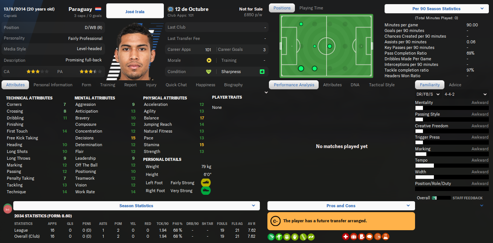The height and width of the screenshot is (243, 493).
Task: Open the Personal Information tab
Action: tap(53, 85)
